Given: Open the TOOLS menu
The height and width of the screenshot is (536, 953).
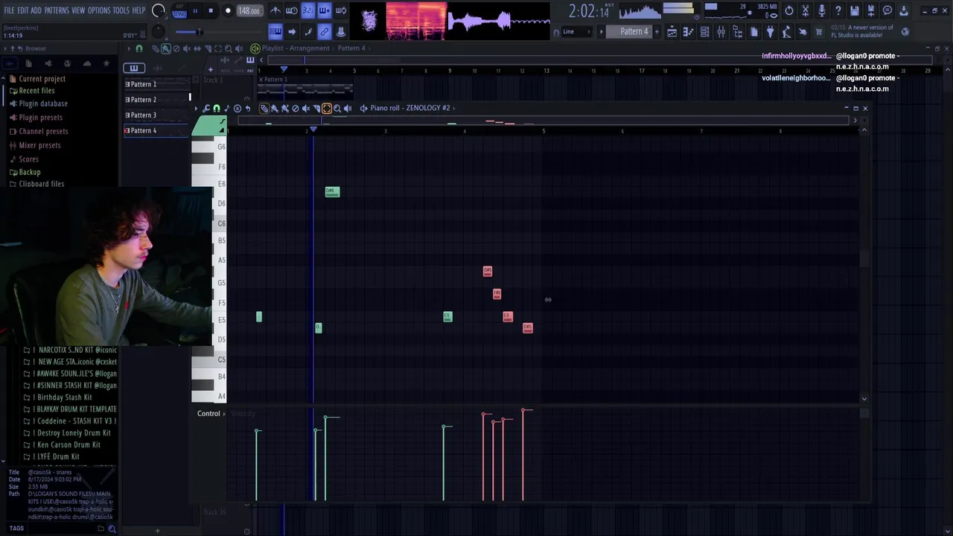Looking at the screenshot, I should coord(121,10).
